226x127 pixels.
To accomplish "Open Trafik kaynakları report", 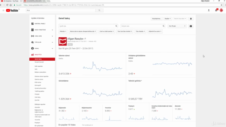I will coord(39,91).
